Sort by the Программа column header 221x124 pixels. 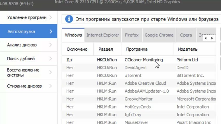(147, 49)
